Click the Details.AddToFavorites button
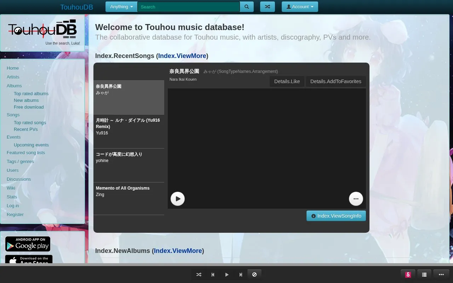Viewport: 453px width, 283px height. 336,81
